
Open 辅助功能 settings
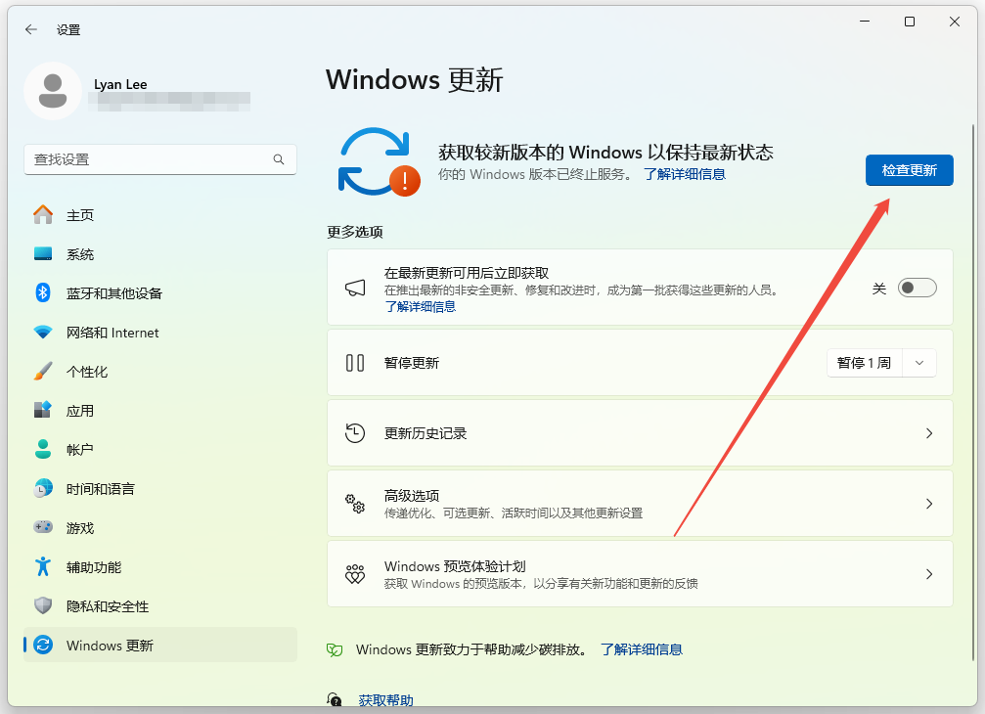160,566
